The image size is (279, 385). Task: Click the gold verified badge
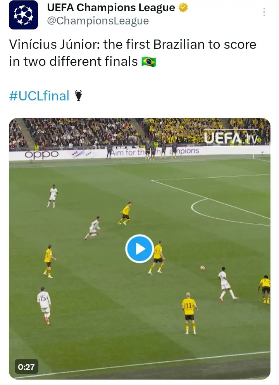pyautogui.click(x=183, y=8)
